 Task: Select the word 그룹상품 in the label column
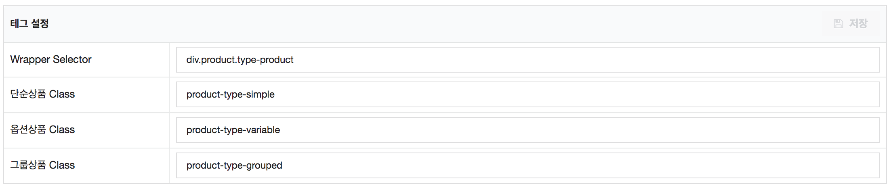(x=28, y=165)
